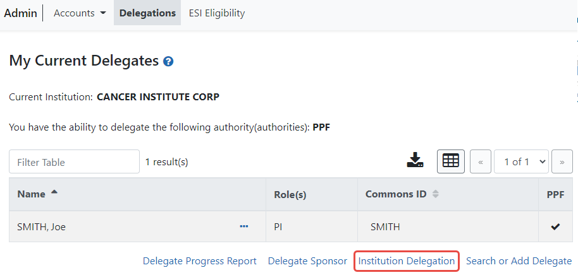Expand the Accounts dropdown menu
Screen dimensions: 578x275
[80, 13]
